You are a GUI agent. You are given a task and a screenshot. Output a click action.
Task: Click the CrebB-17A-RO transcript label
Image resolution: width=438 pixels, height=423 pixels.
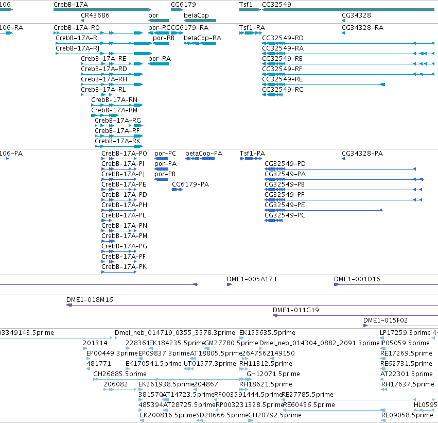coord(77,28)
